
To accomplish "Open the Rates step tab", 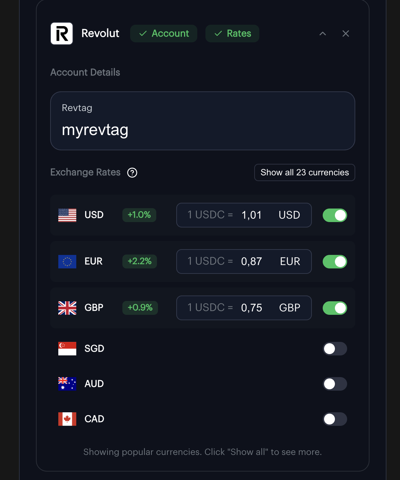I will (232, 34).
